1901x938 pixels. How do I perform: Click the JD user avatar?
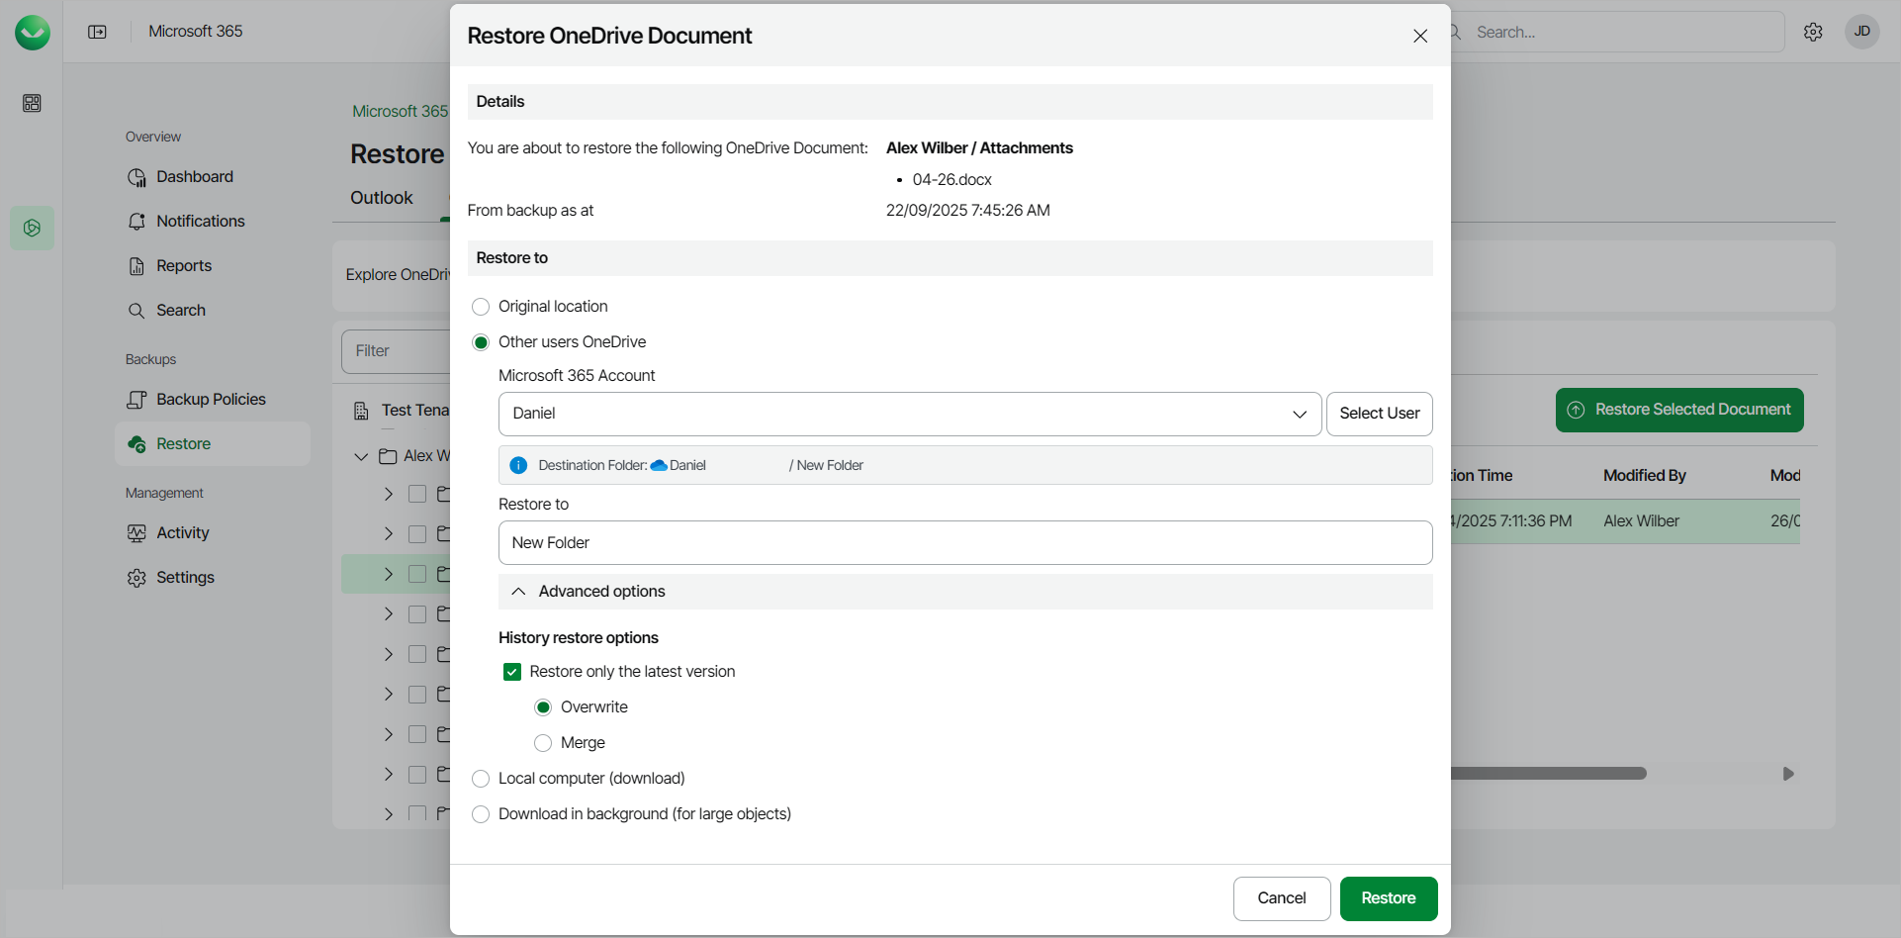pos(1861,32)
